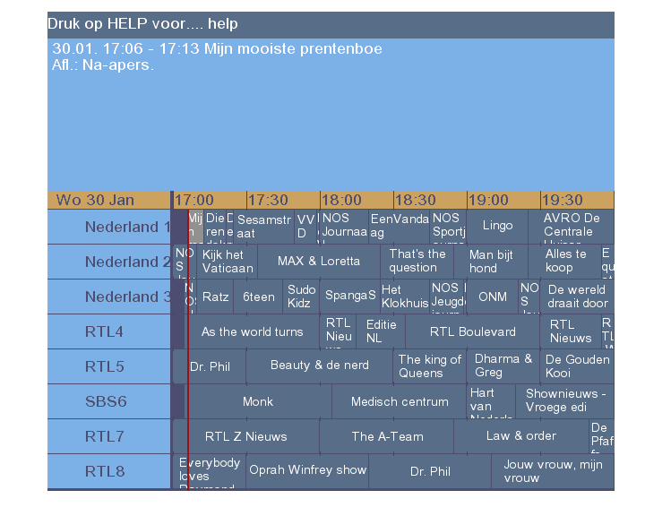Select the RTL5 channel label
The height and width of the screenshot is (516, 645).
click(x=109, y=366)
